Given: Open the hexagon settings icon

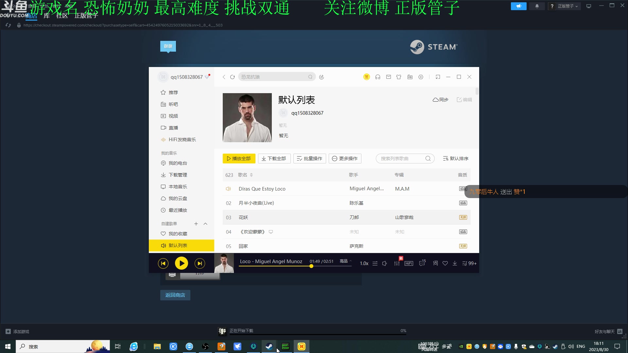Looking at the screenshot, I should (x=421, y=77).
